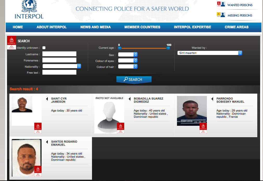Click the arrow marker beside BOBADILLA SUAREZ DIOMEDEZ
263x181 pixels.
(129, 99)
